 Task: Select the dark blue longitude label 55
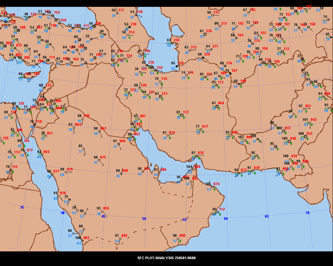tap(185, 220)
